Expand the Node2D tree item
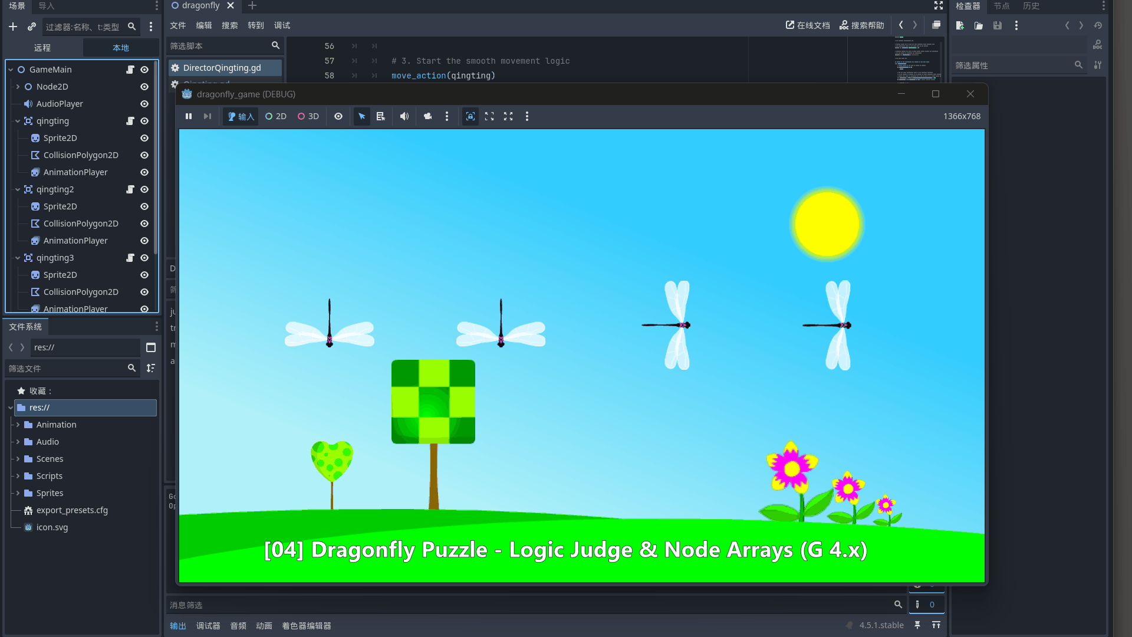Image resolution: width=1132 pixels, height=637 pixels. (18, 87)
